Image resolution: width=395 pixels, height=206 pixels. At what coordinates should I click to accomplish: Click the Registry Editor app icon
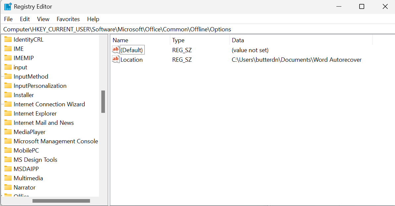[8, 7]
